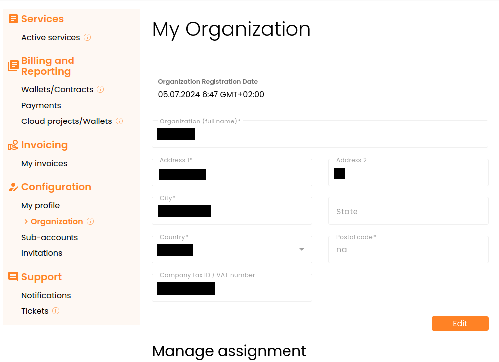View Notifications under Support

[x=46, y=295]
